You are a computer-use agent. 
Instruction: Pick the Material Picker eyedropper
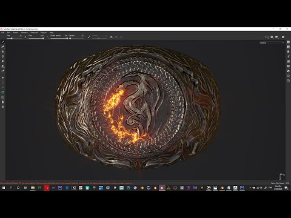(3, 71)
